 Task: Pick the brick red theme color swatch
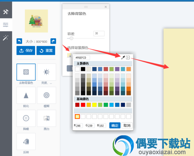(x=106, y=69)
